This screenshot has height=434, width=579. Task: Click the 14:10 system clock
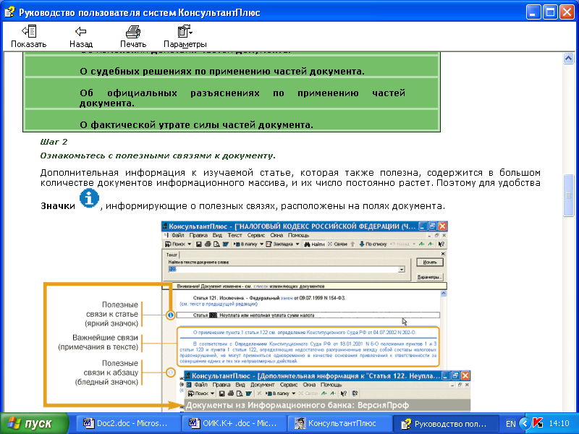point(559,423)
